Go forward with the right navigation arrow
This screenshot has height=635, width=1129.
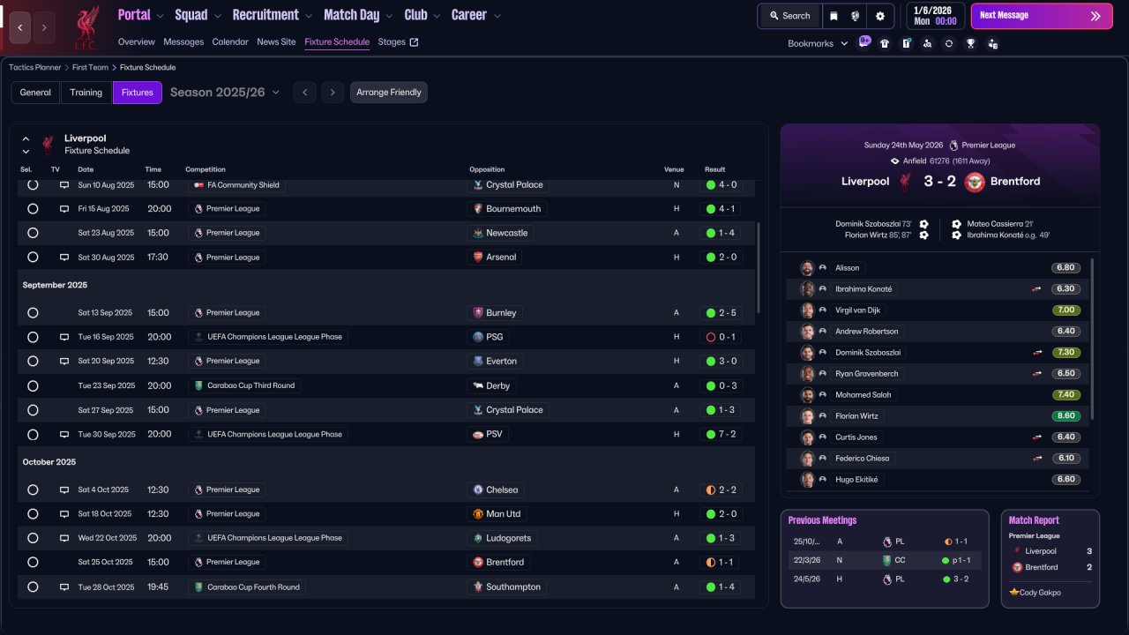click(44, 27)
